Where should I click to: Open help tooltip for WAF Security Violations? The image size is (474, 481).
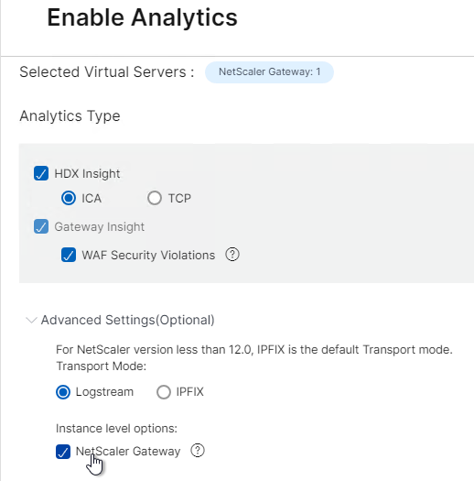tap(232, 255)
